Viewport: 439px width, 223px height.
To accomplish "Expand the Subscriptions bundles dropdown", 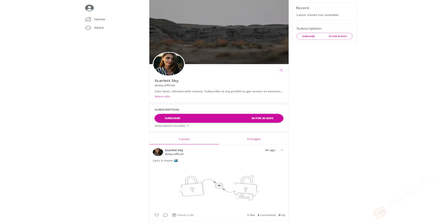I will [172, 126].
